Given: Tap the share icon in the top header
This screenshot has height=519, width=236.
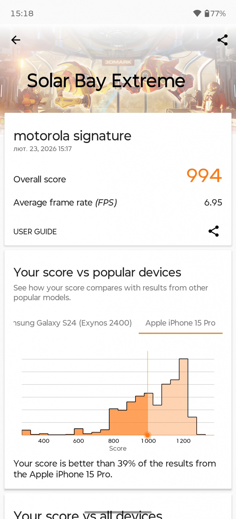Looking at the screenshot, I should [x=222, y=40].
